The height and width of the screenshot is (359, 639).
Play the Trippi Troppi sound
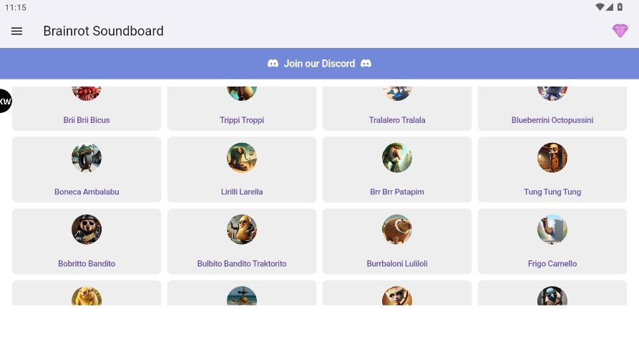pos(242,109)
